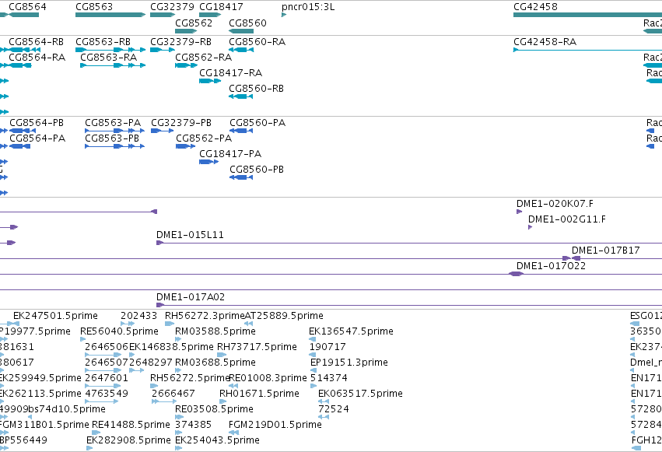
Task: Click transcript CG8560-RA
Action: (x=241, y=50)
